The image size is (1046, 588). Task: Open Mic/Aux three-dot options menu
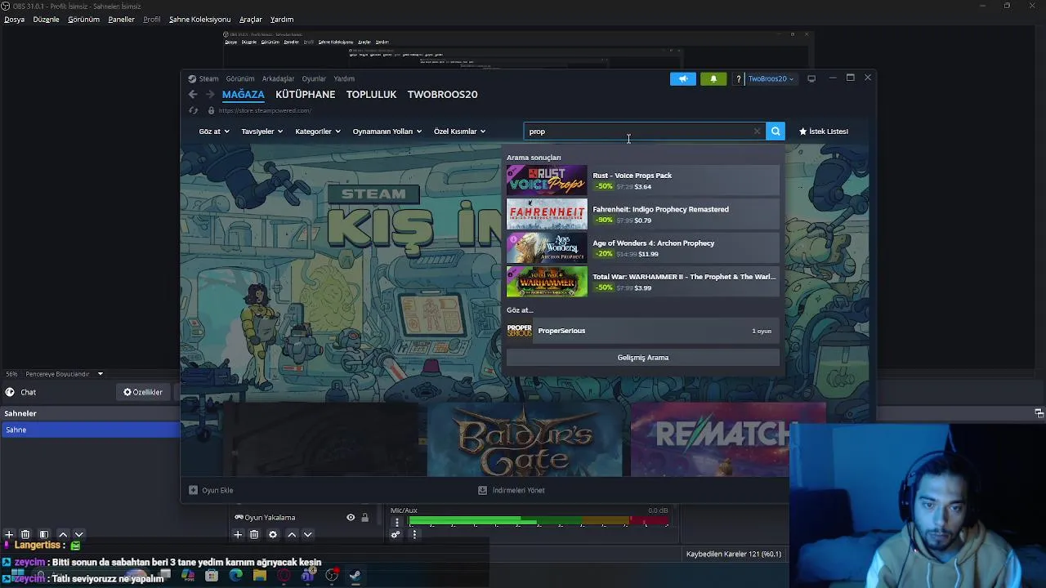pos(397,522)
